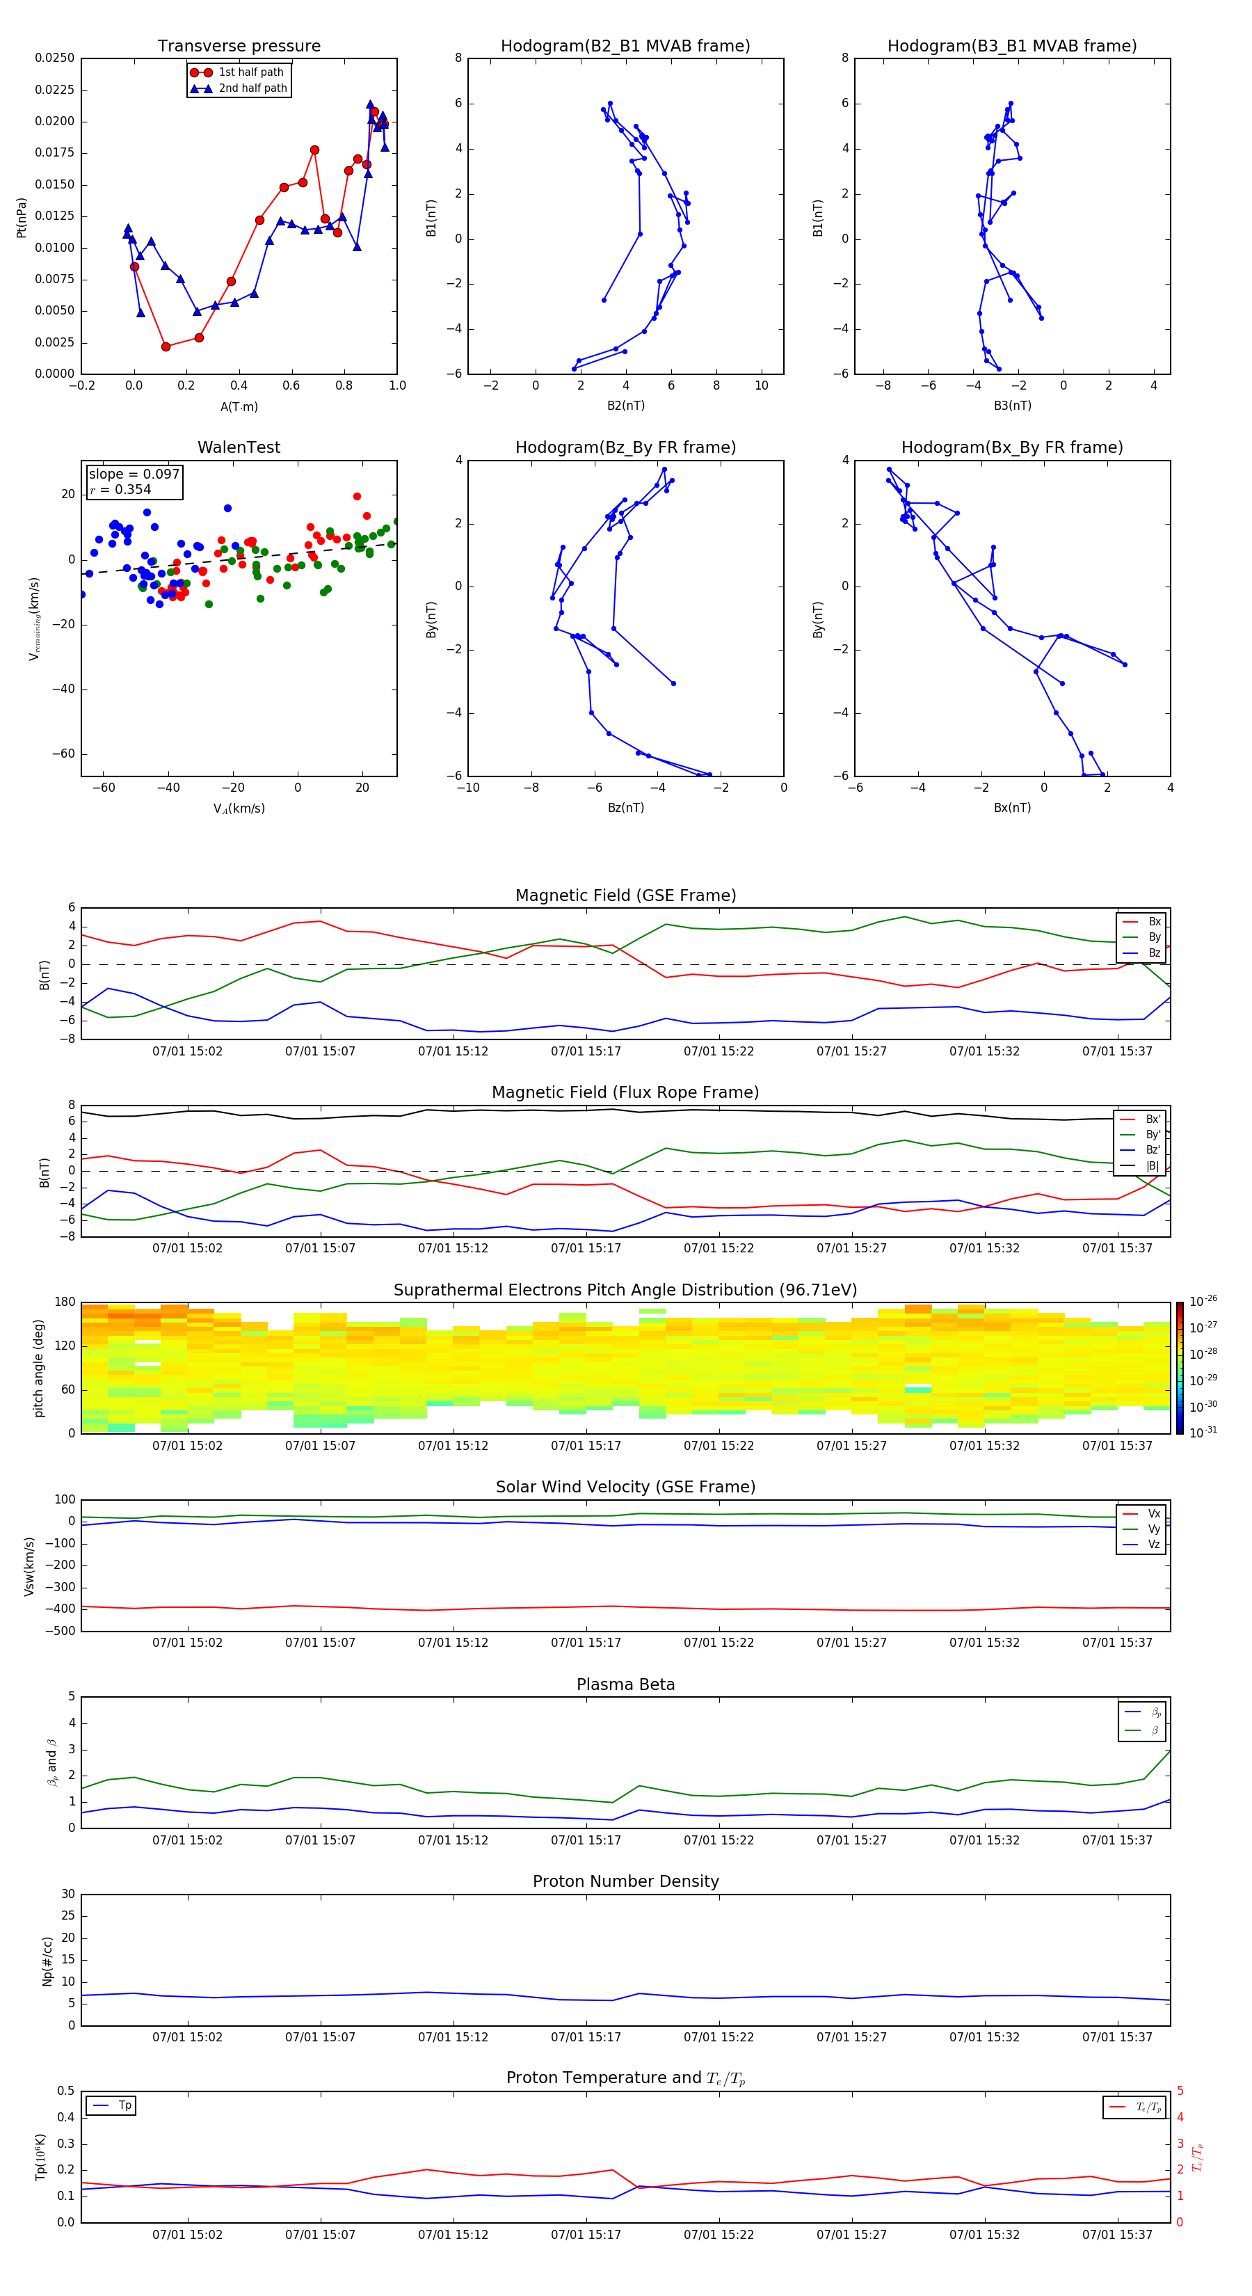Select the Vz legend entry
The image size is (1252, 2296).
pos(1141,1545)
